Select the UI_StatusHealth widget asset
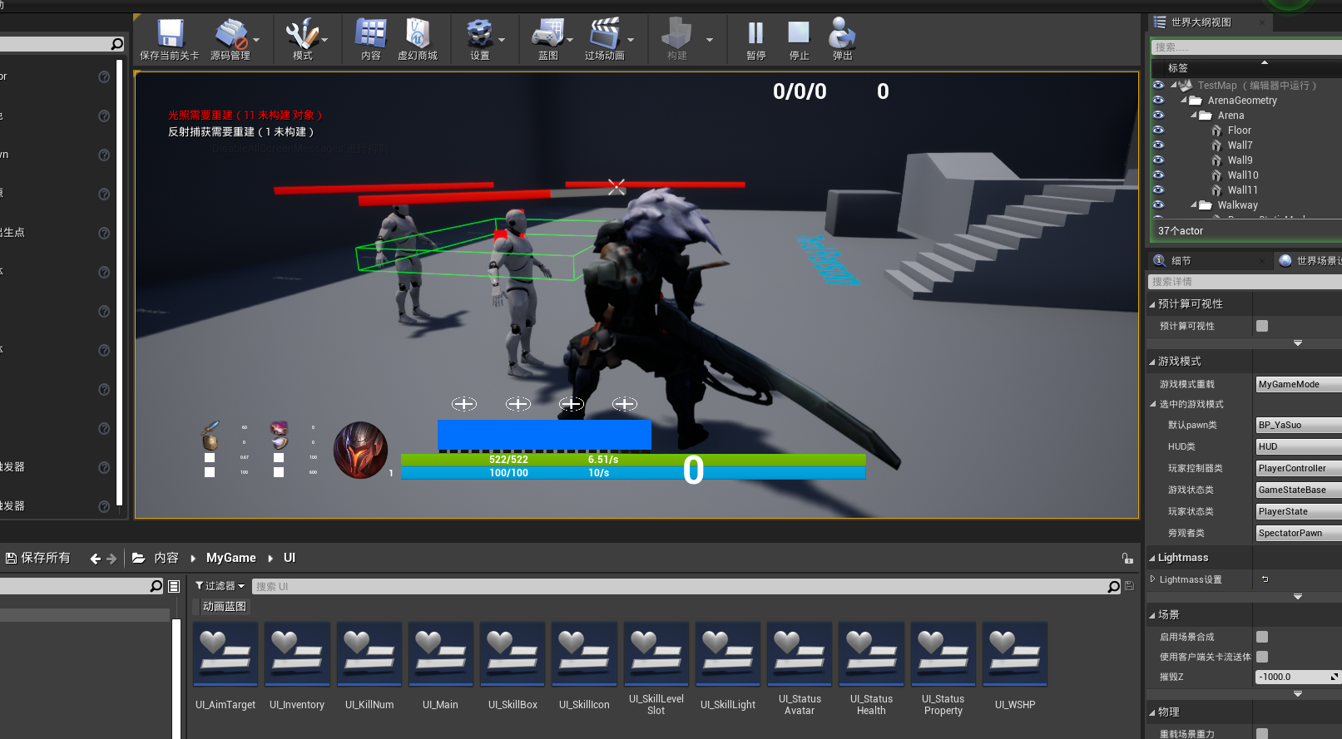 tap(871, 654)
